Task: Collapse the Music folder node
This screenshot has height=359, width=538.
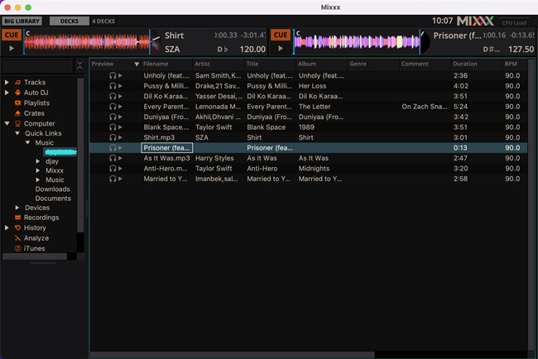Action: point(28,142)
